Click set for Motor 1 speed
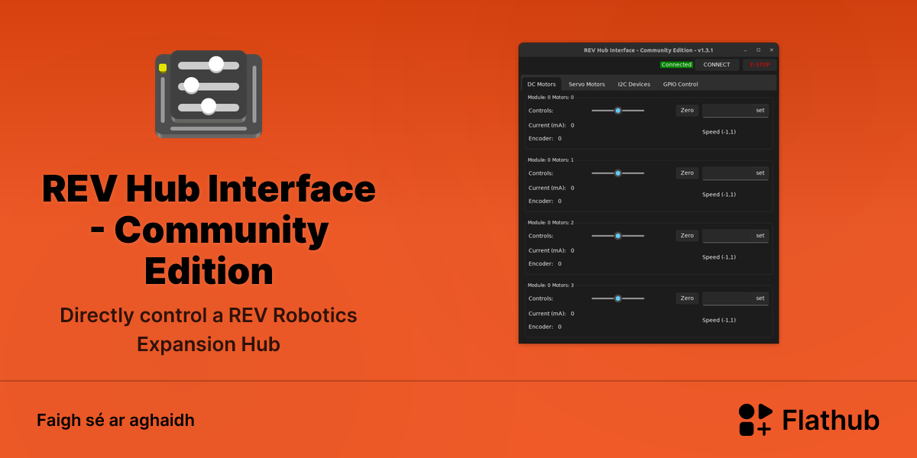This screenshot has width=917, height=458. click(x=760, y=173)
